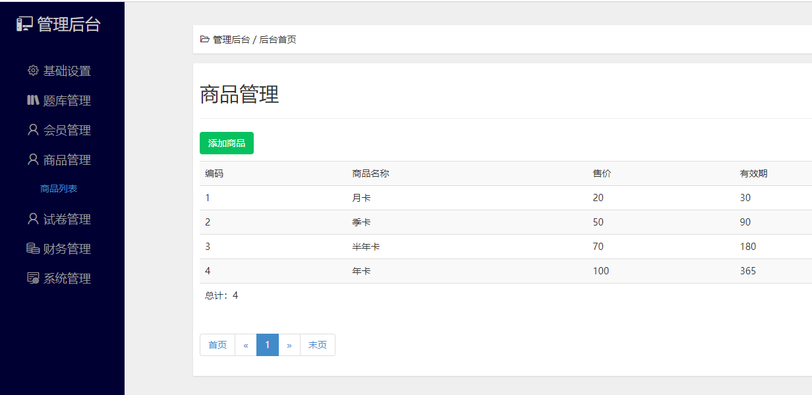Click the monitor logo icon beside 管理后台
The height and width of the screenshot is (395, 812).
[24, 24]
